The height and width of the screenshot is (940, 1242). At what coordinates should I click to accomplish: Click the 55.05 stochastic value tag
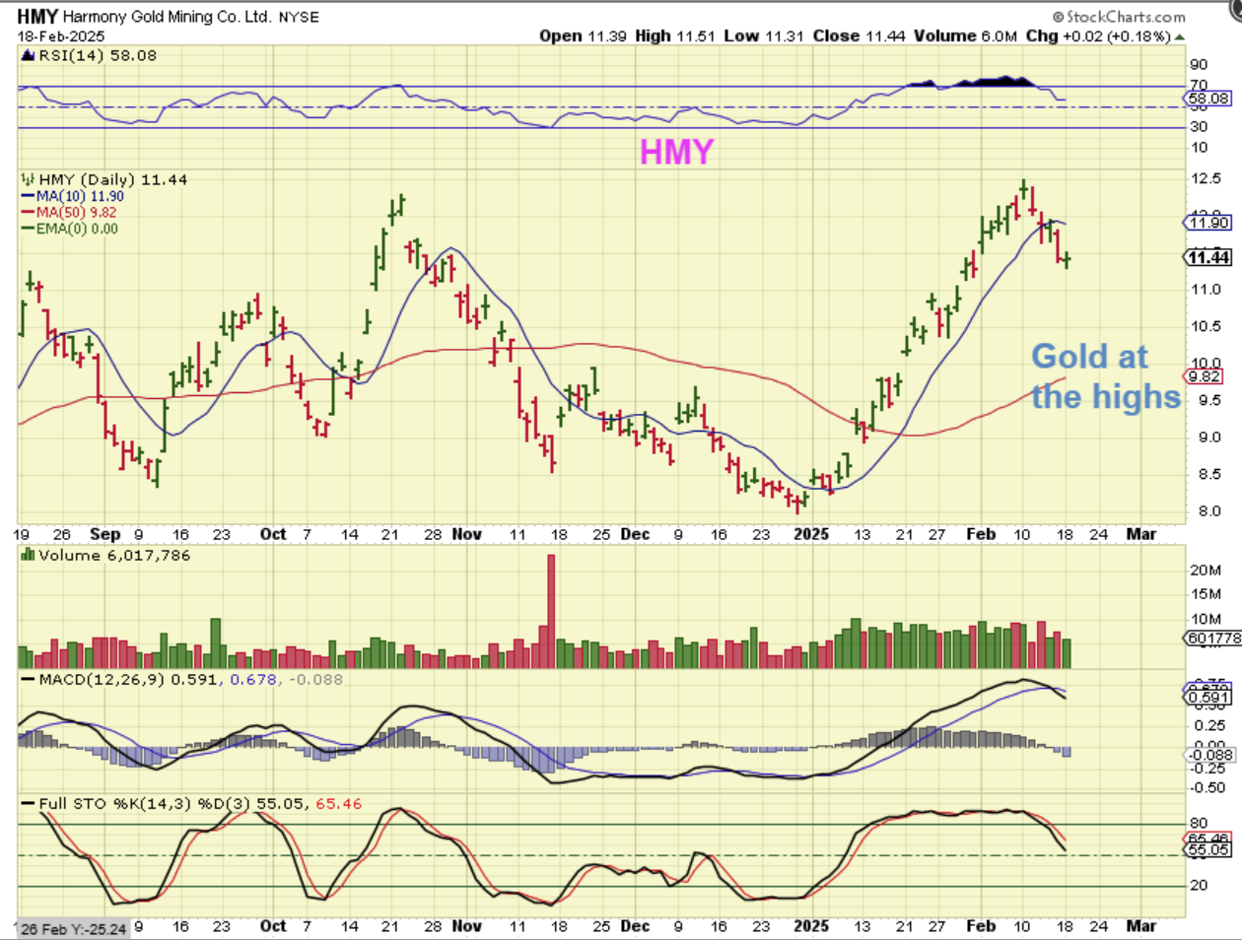[x=1208, y=849]
